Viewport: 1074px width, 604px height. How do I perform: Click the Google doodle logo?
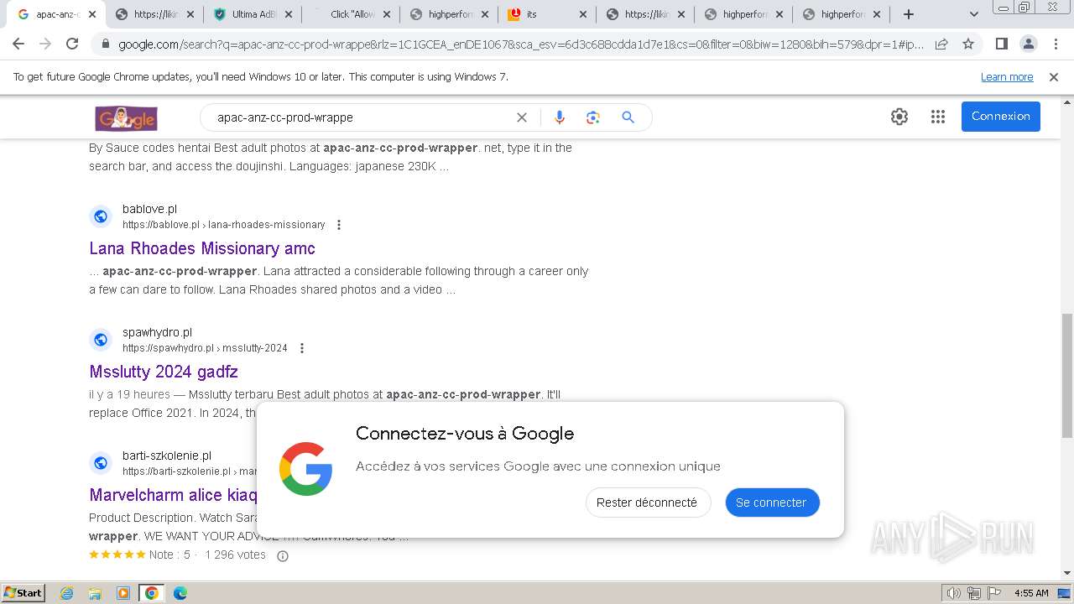click(127, 117)
